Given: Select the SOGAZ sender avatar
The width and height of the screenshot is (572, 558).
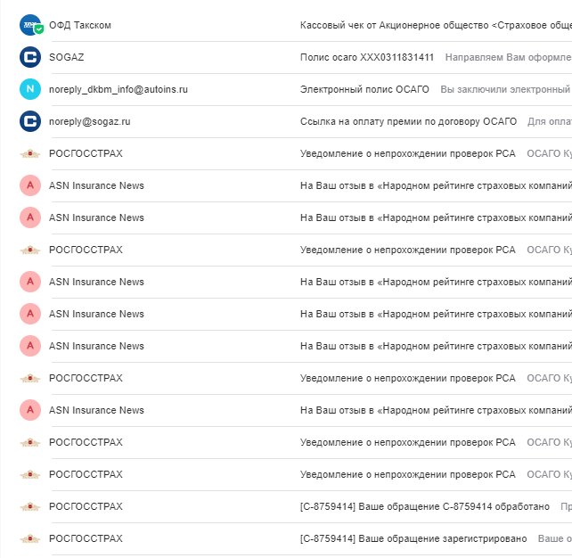Looking at the screenshot, I should coord(30,57).
